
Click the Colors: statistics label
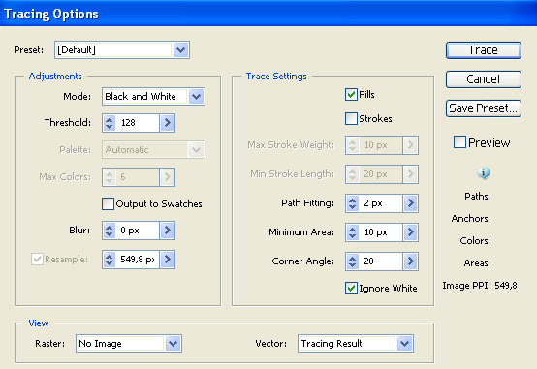click(x=476, y=240)
